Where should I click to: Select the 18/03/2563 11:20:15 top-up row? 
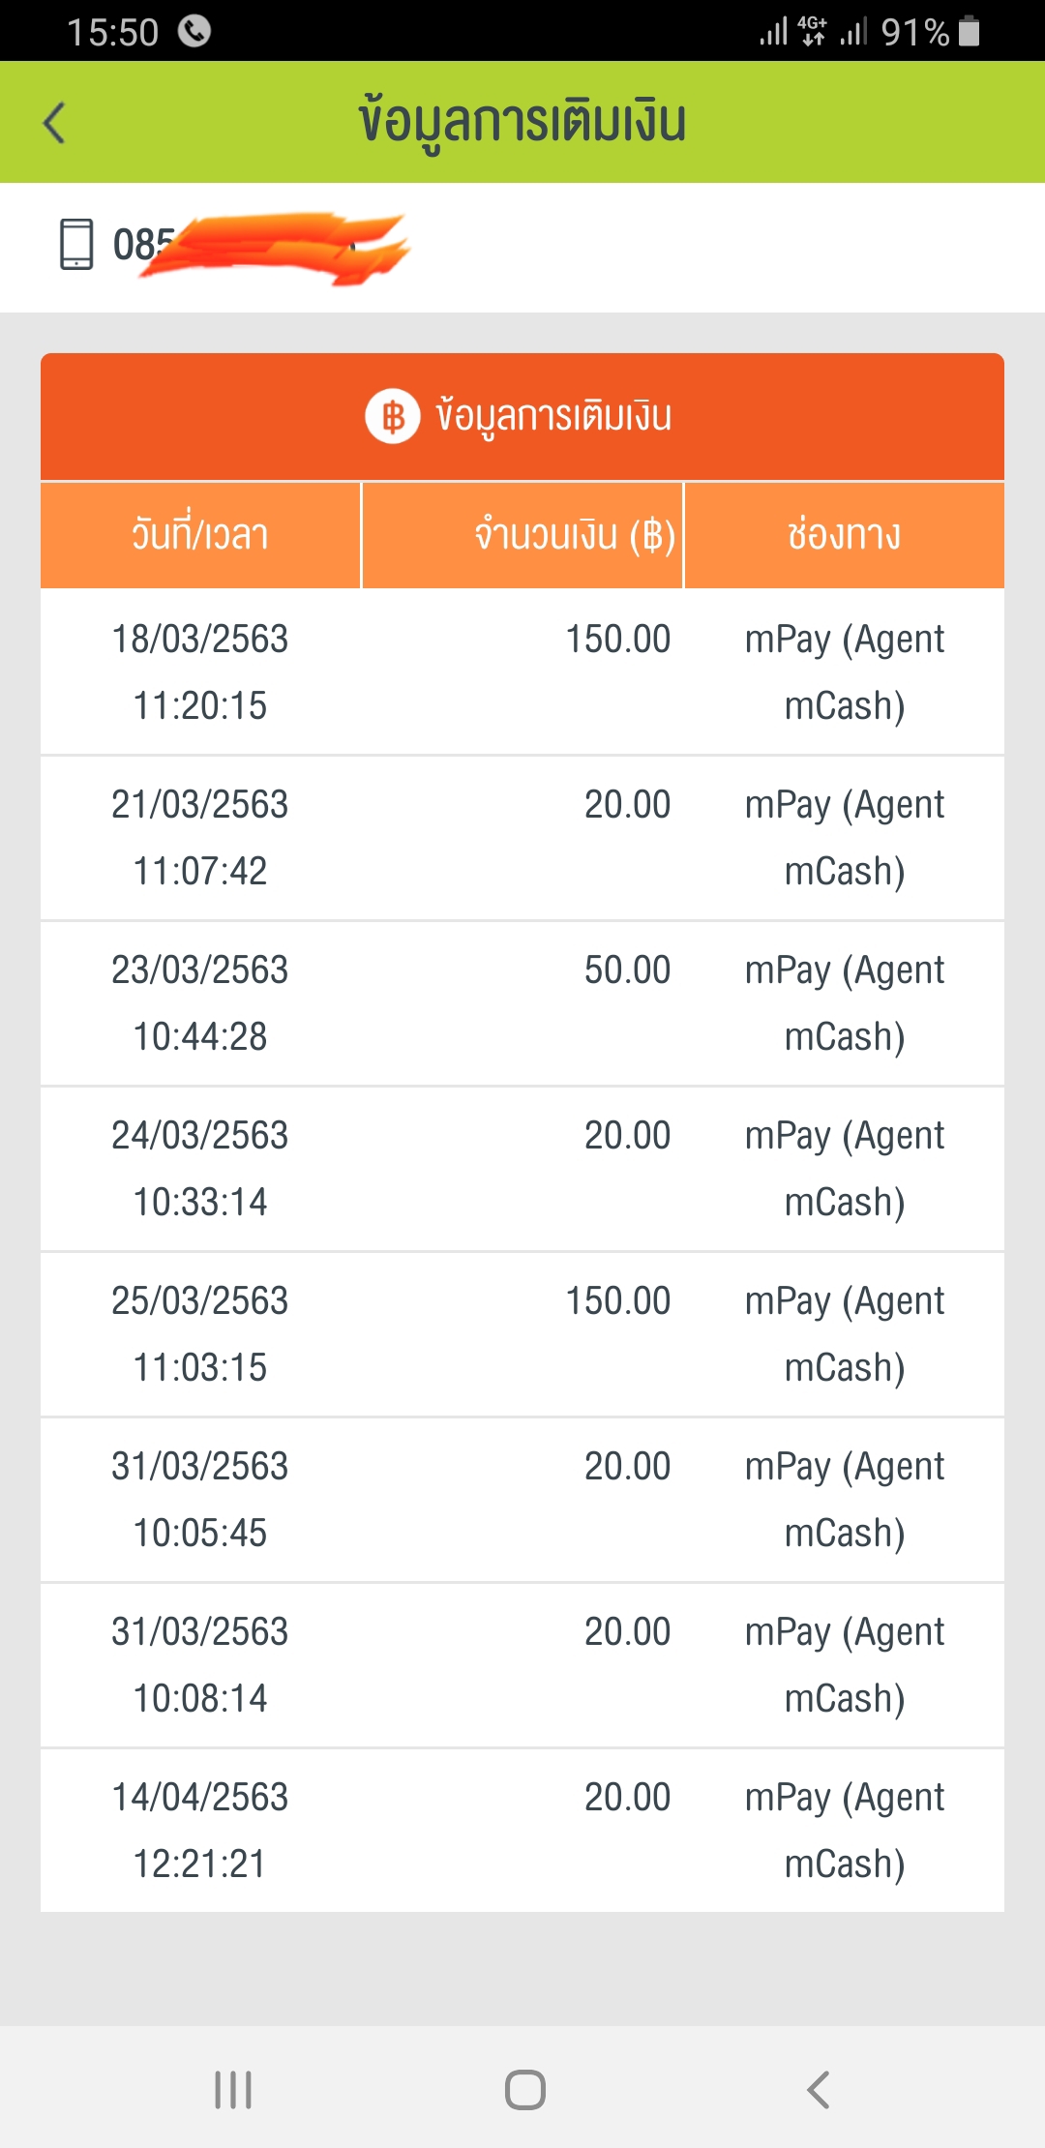click(x=522, y=672)
